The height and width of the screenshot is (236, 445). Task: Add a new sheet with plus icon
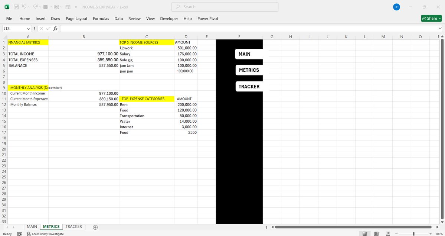pyautogui.click(x=95, y=227)
